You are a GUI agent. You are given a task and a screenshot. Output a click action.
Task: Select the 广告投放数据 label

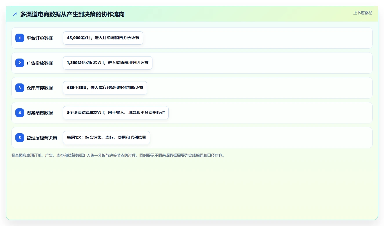(40, 63)
